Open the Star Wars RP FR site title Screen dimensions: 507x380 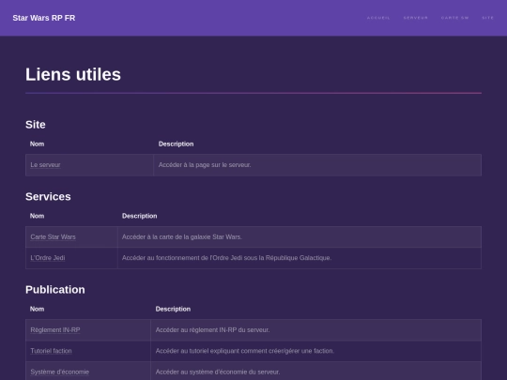(43, 18)
